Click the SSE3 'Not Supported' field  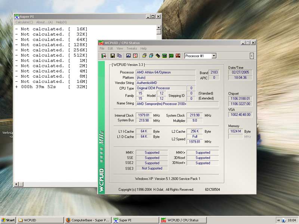coord(152,168)
